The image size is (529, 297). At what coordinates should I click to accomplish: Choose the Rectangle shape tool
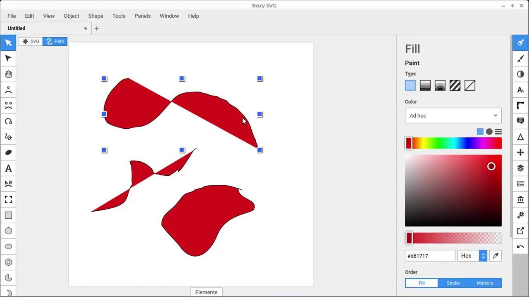8,215
